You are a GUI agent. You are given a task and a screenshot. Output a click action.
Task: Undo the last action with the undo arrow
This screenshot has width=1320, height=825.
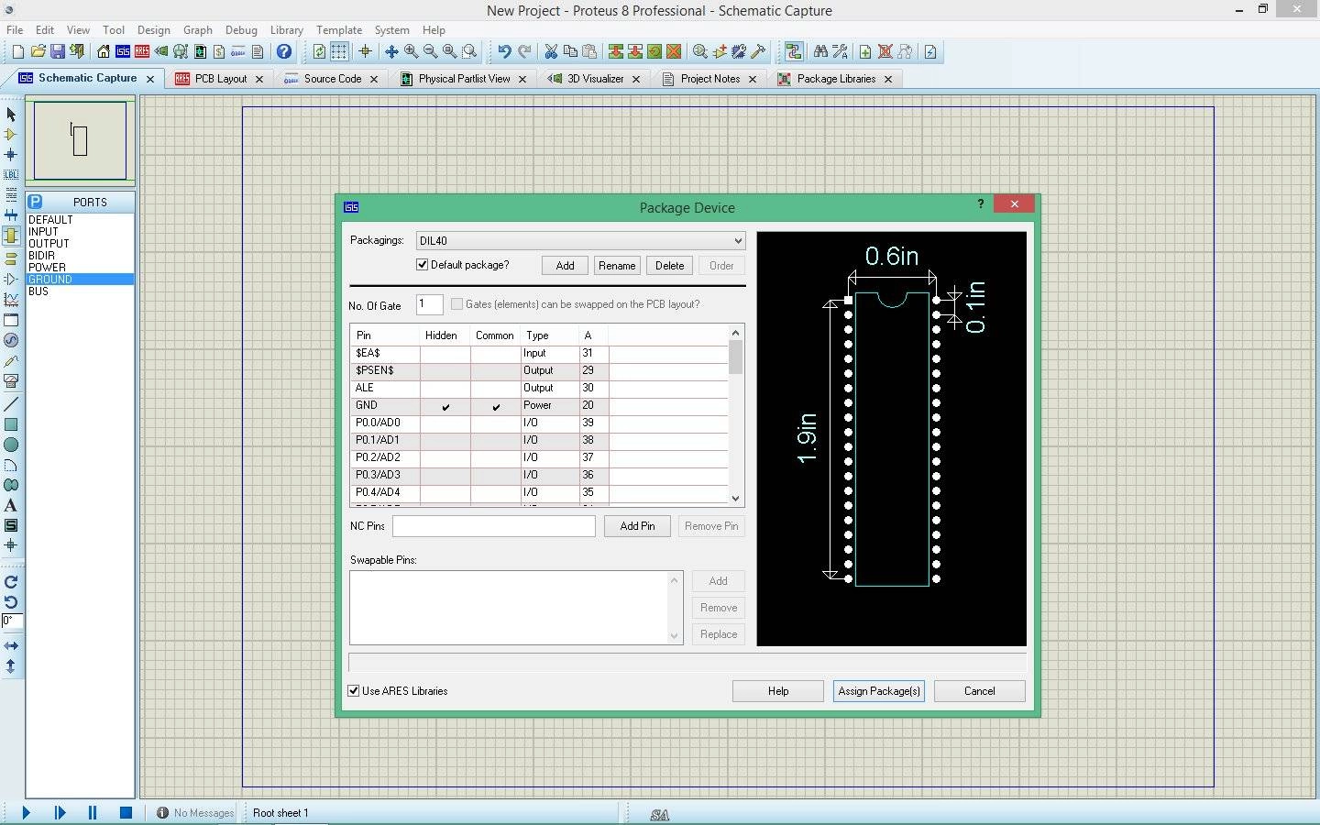coord(504,51)
